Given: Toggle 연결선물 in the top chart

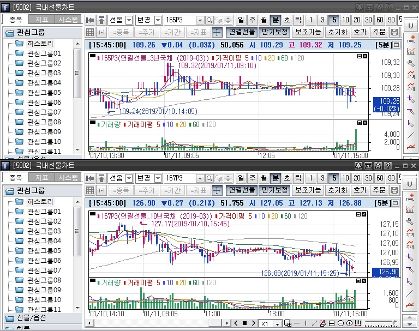Looking at the screenshot, I should click(241, 32).
